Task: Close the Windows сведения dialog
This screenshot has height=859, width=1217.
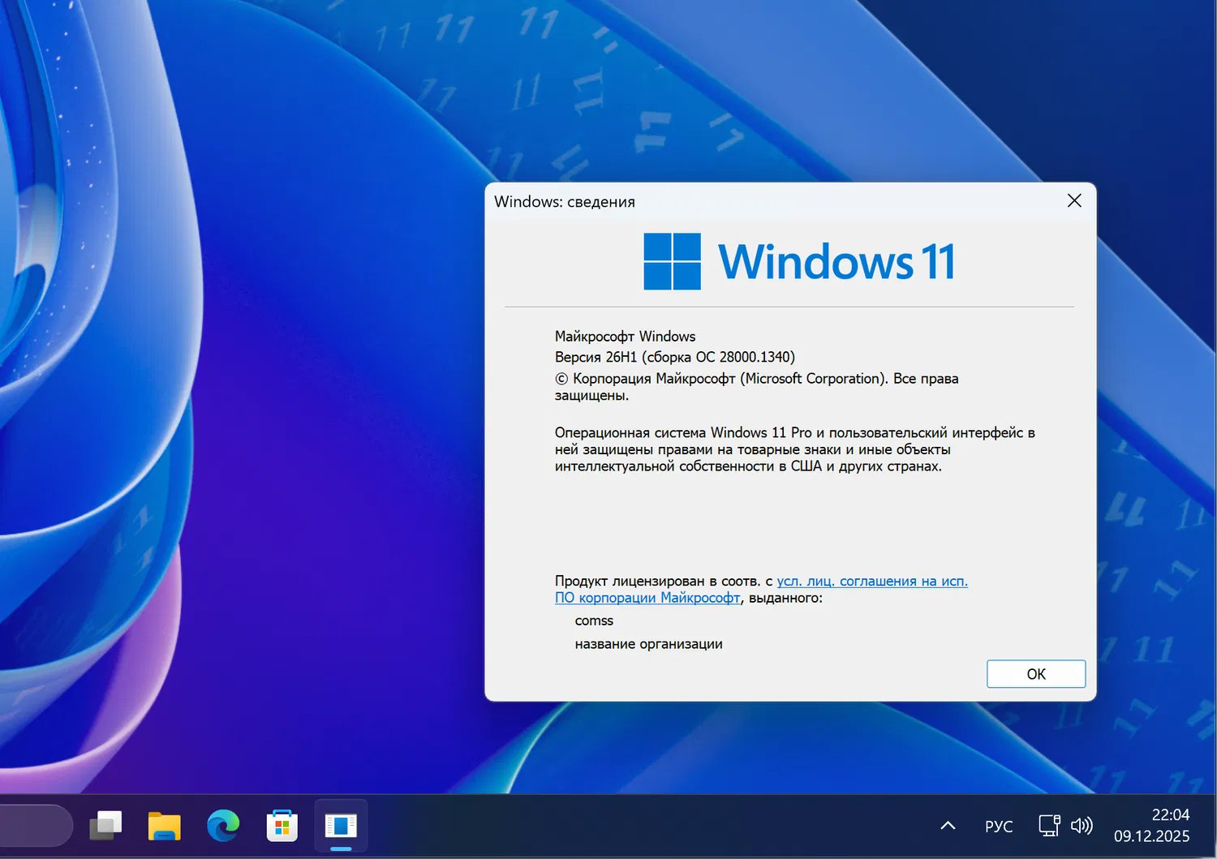Action: [1074, 200]
